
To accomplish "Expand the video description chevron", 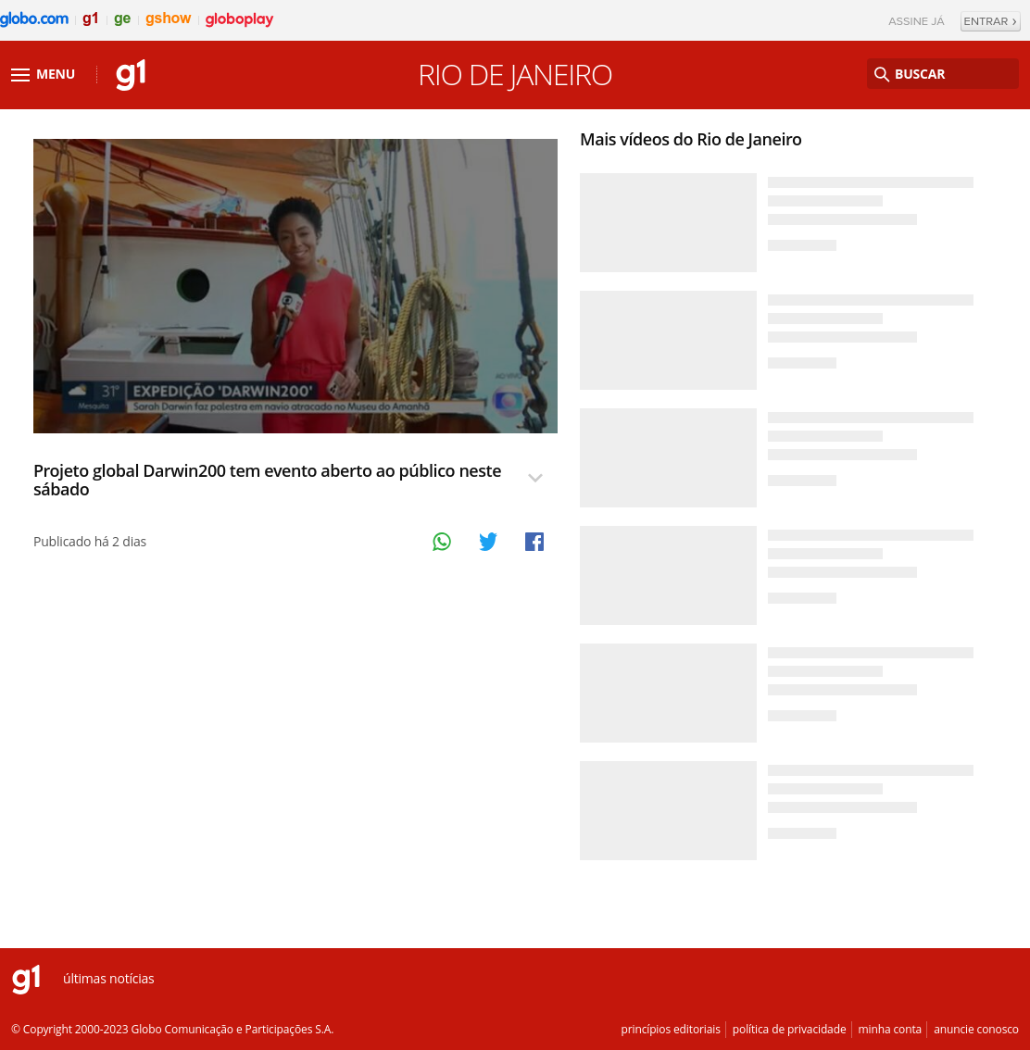I will click(x=535, y=478).
